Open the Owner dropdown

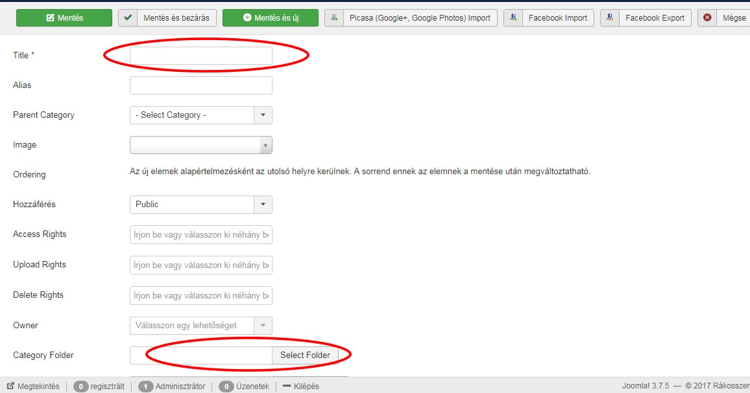click(x=201, y=326)
